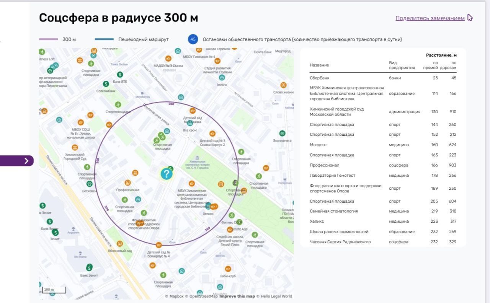Click the blue 45 transport stops badge
This screenshot has height=303, width=490.
pos(193,39)
